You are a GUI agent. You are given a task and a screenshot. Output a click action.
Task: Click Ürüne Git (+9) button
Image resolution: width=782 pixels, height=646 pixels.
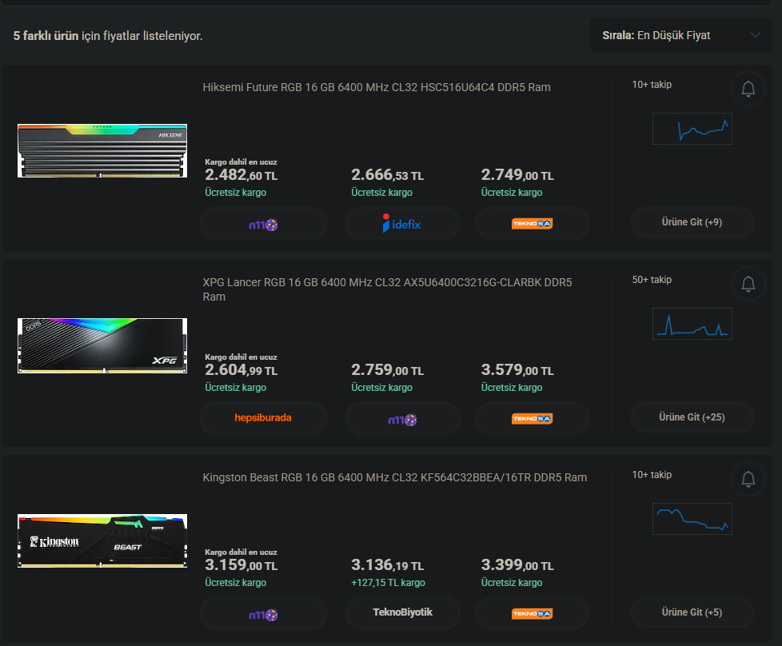tap(692, 222)
